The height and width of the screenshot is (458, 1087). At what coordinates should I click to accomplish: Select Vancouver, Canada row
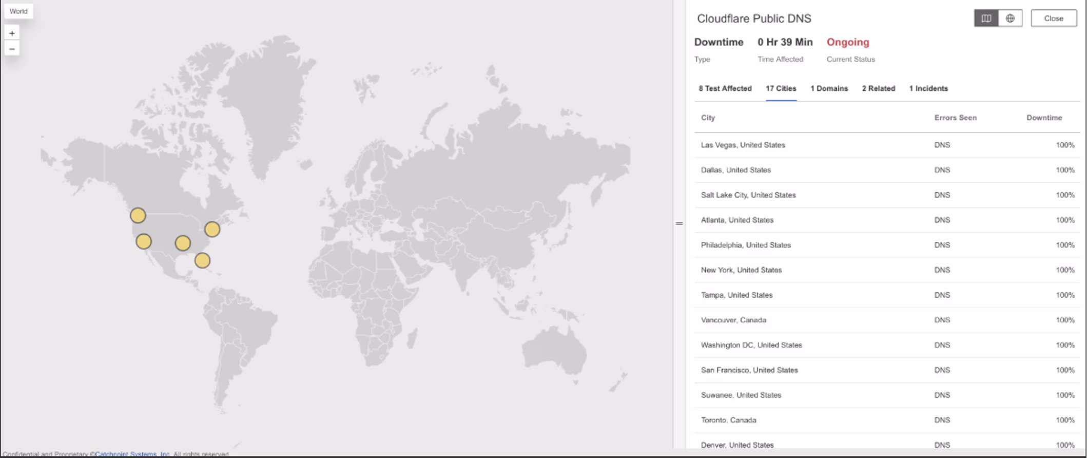coord(887,320)
